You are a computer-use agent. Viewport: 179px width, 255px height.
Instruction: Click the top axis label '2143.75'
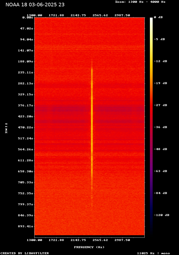click(x=78, y=15)
